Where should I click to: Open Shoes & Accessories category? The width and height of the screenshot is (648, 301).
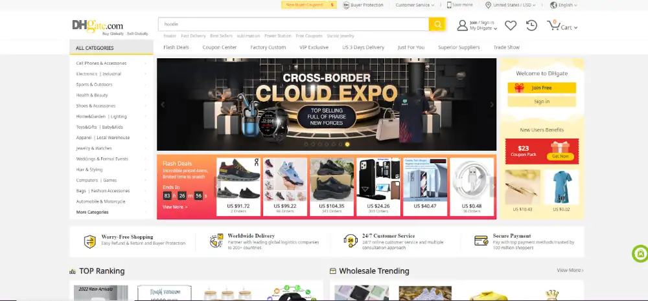96,106
